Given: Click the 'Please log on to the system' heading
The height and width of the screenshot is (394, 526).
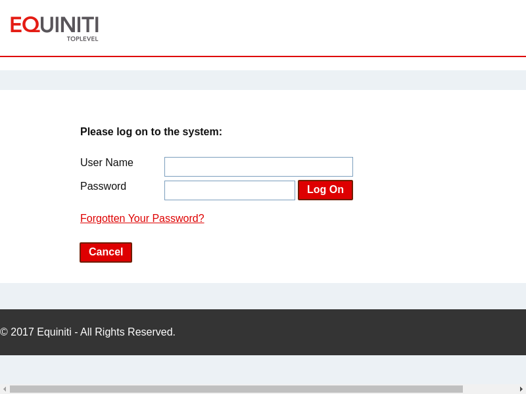Looking at the screenshot, I should (151, 132).
